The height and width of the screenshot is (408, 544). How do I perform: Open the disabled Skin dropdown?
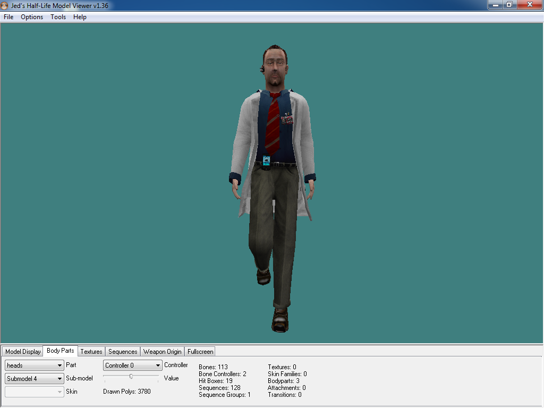coord(35,392)
